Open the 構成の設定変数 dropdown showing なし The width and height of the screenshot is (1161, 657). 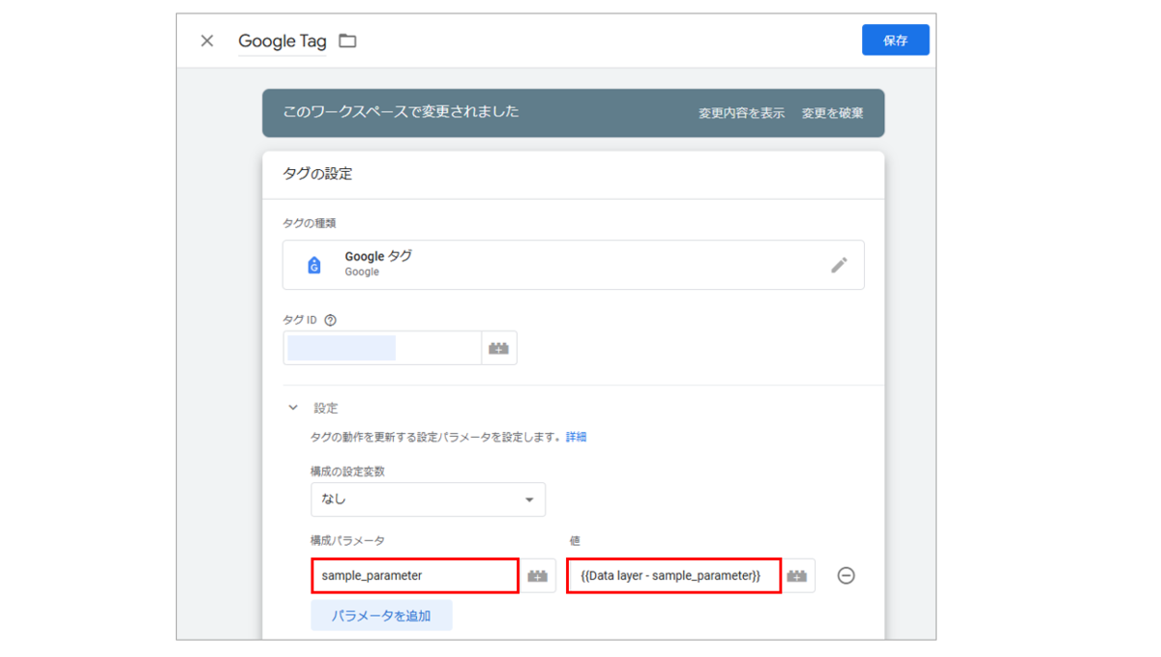428,500
